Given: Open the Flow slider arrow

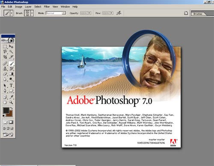Looking at the screenshot, I should (x=111, y=13).
